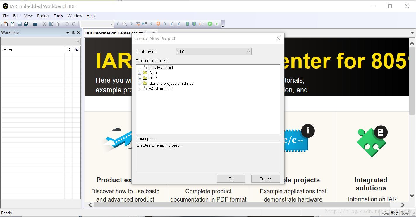Click the Cut scissors icon
The image size is (416, 217).
[44, 24]
